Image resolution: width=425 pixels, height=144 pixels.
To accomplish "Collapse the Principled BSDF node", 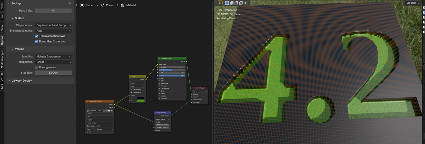I will pyautogui.click(x=159, y=58).
